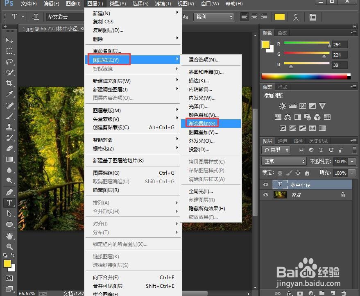Screen dimensions: 360x296
Task: Click the text color swatch in options bar
Action: click(x=280, y=17)
